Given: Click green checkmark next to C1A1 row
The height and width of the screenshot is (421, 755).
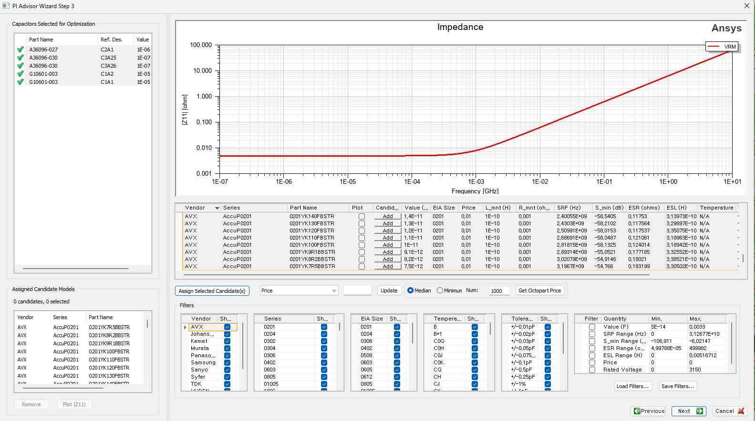Looking at the screenshot, I should pyautogui.click(x=21, y=82).
